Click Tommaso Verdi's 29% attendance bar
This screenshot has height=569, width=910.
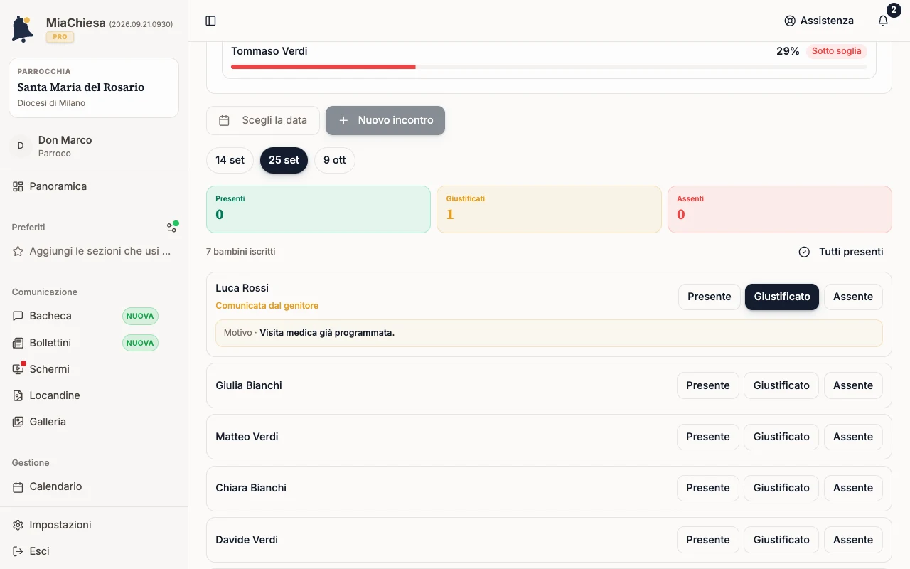(549, 67)
